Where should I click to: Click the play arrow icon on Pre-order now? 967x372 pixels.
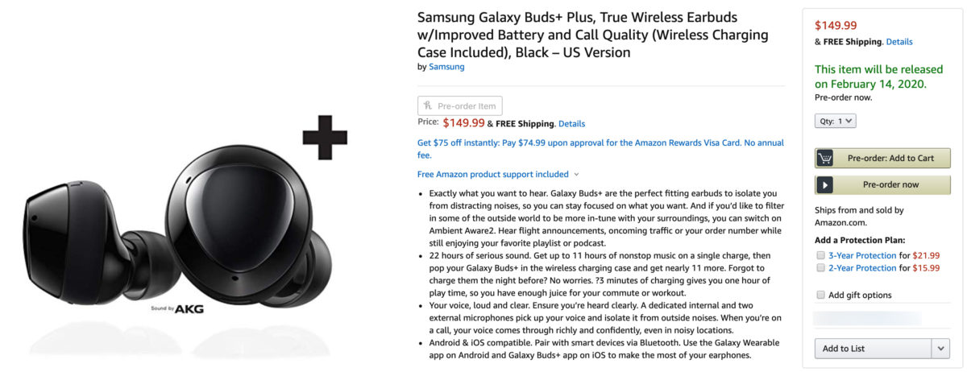coord(824,184)
